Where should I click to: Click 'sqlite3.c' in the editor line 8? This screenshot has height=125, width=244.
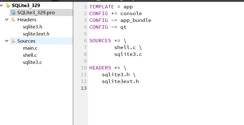128,54
